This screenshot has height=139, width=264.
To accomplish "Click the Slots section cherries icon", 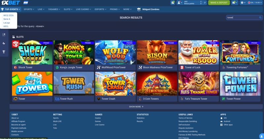I will tap(14, 37).
